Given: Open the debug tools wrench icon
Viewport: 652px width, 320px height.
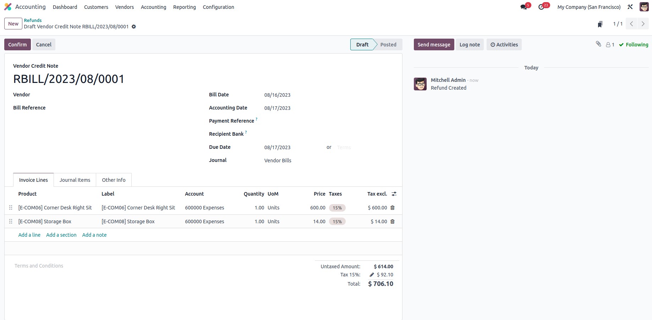Looking at the screenshot, I should coord(630,7).
